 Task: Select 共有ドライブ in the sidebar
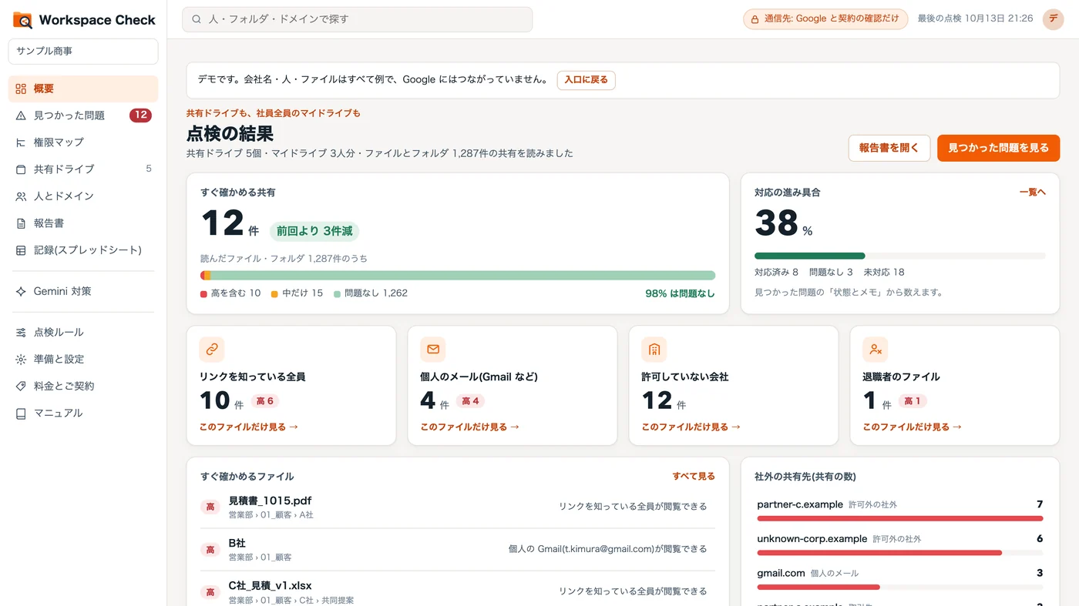pos(83,169)
